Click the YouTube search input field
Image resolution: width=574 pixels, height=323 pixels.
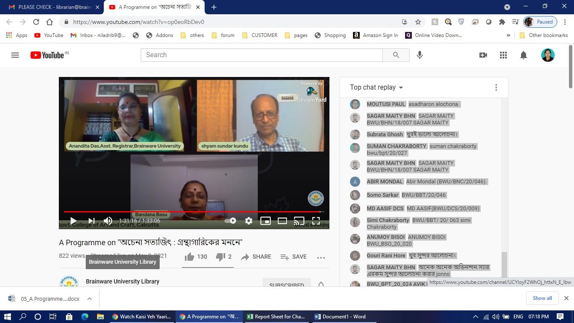(x=261, y=55)
